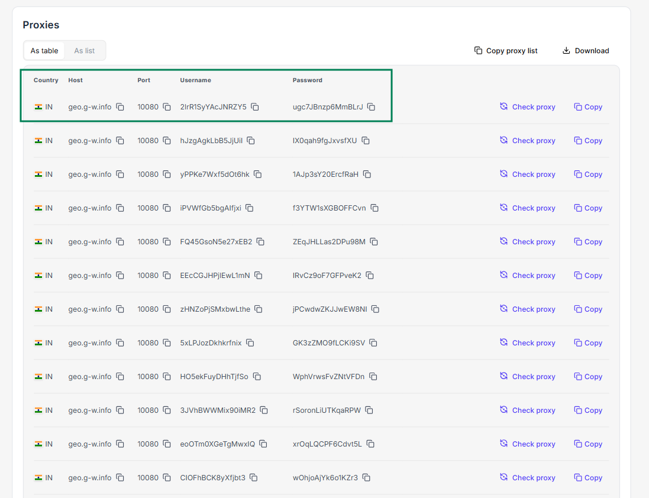Copy the password wOhjoAjYk6o1KZr3

[x=366, y=478]
